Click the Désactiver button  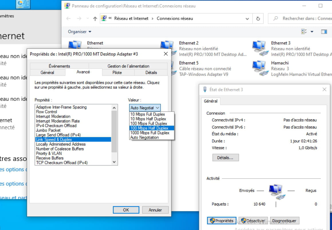253,221
